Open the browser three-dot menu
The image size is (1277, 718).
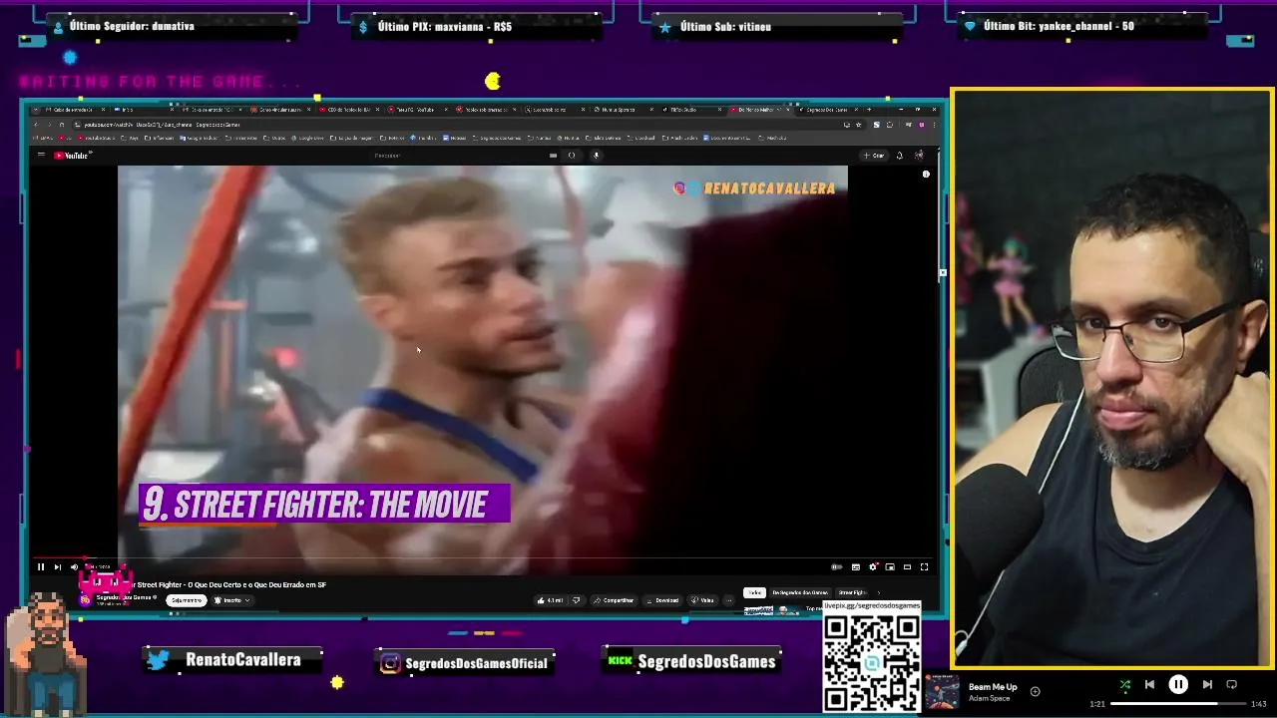pyautogui.click(x=935, y=125)
